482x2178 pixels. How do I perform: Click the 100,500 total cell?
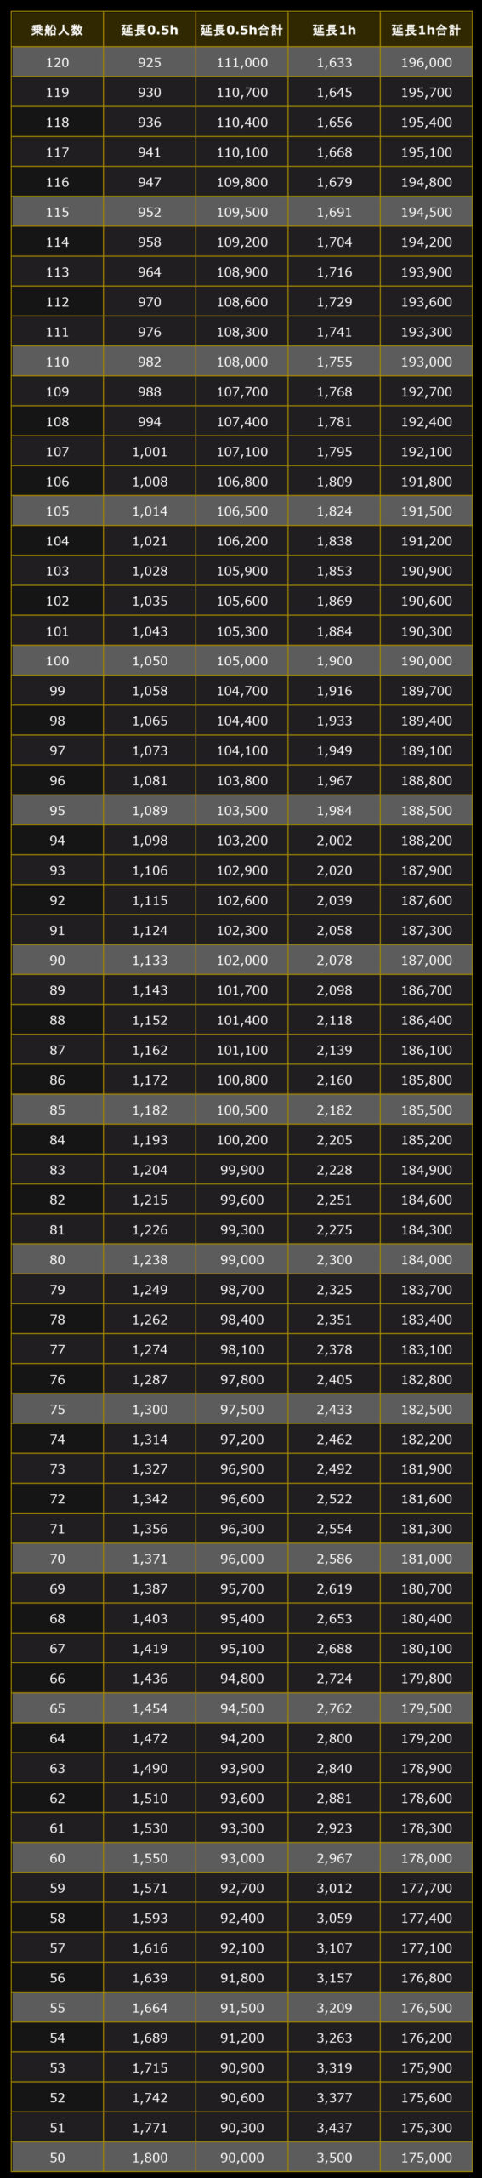point(241,1110)
